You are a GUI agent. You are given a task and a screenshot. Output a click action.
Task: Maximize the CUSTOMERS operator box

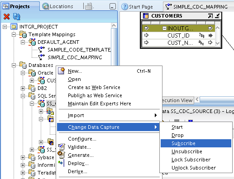[210, 16]
